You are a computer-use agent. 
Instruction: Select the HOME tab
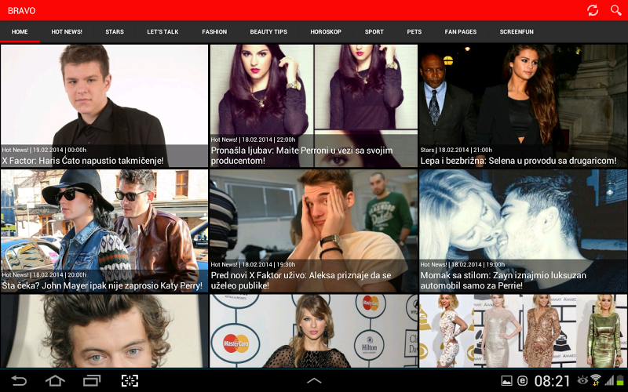click(x=20, y=31)
